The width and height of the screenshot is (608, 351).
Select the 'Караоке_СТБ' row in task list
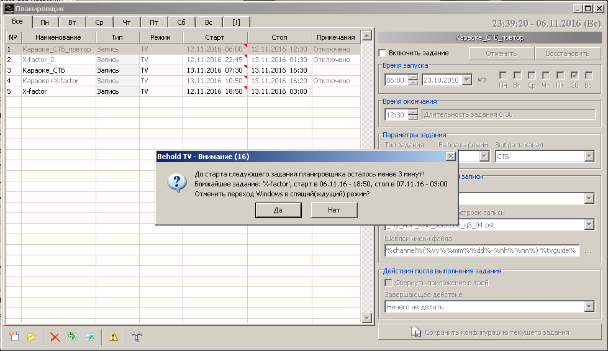tap(43, 70)
